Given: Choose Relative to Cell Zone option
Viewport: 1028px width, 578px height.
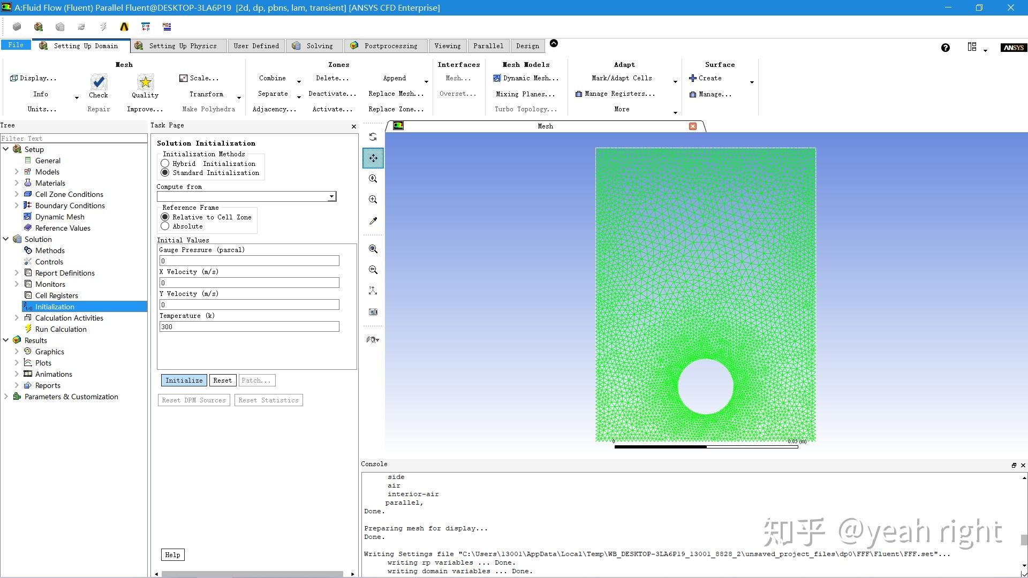Looking at the screenshot, I should pyautogui.click(x=165, y=217).
